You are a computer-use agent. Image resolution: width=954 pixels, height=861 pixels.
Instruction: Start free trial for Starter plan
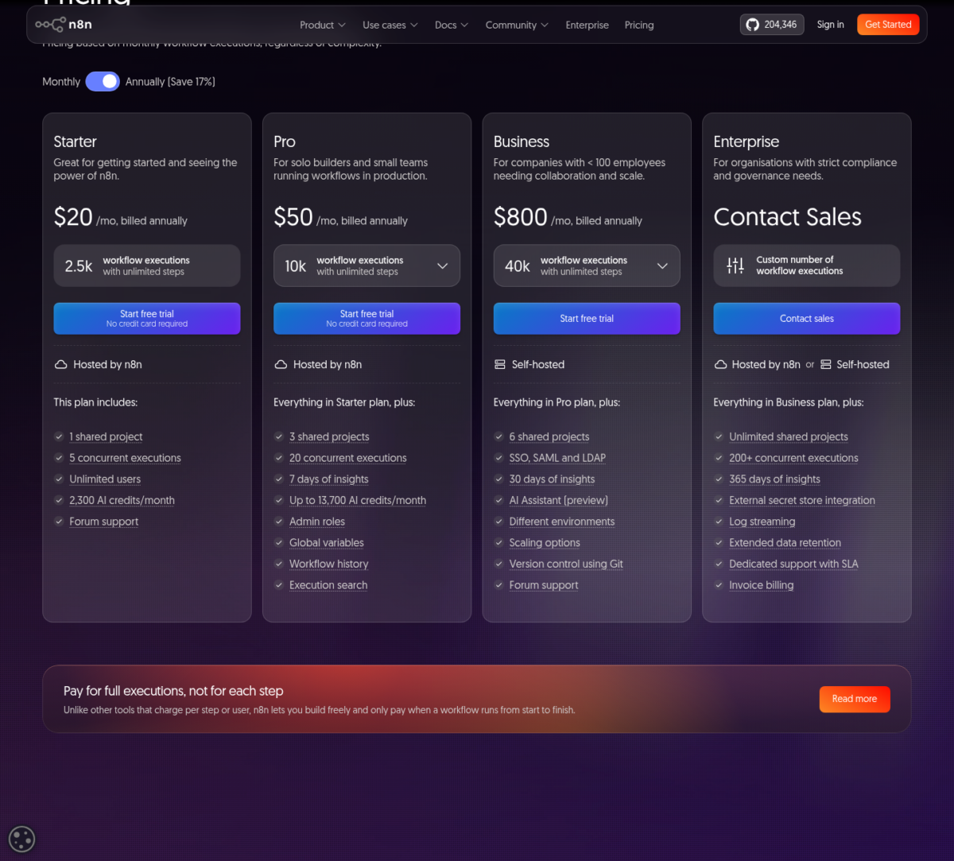(x=147, y=319)
